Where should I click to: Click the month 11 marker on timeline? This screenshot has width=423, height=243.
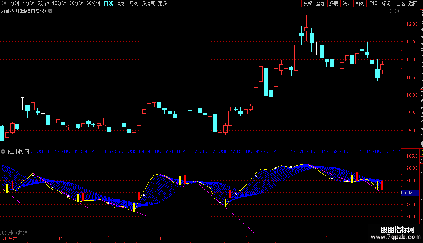pos(60,239)
